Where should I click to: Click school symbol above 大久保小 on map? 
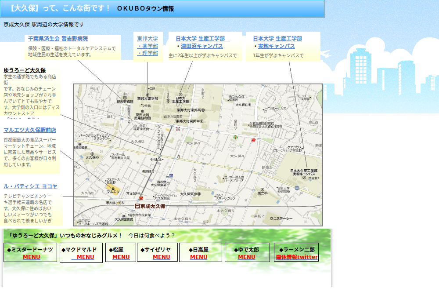tap(92, 154)
